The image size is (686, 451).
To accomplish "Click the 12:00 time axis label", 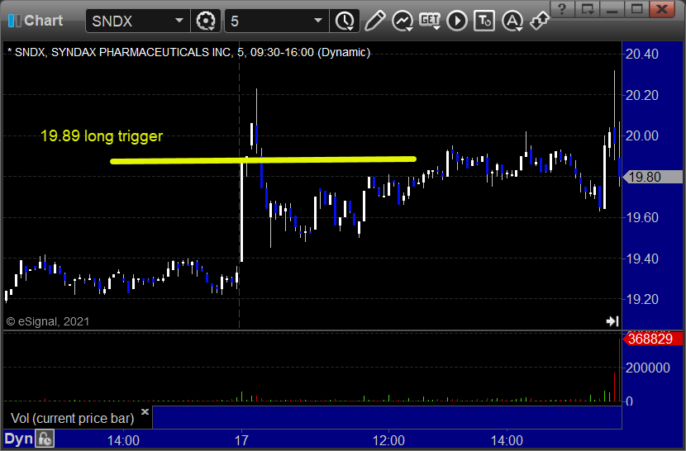I will click(388, 440).
